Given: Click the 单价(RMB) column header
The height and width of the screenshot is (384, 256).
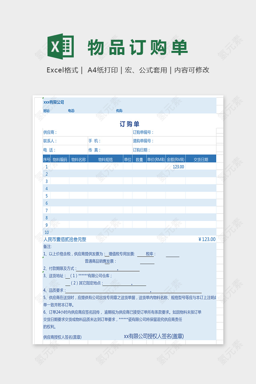Looking at the screenshot, I should click(156, 159).
